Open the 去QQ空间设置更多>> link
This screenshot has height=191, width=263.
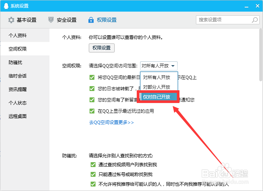pos(111,122)
